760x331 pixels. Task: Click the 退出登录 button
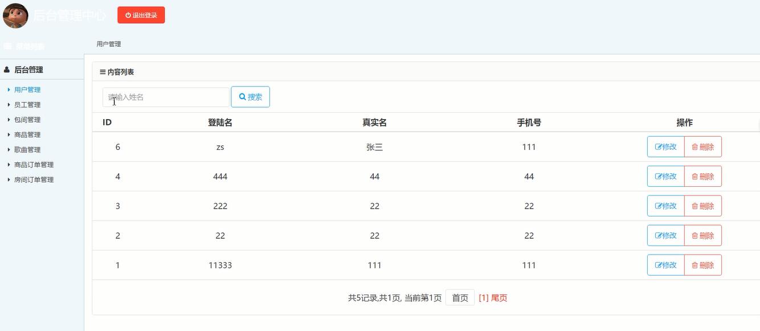(141, 15)
